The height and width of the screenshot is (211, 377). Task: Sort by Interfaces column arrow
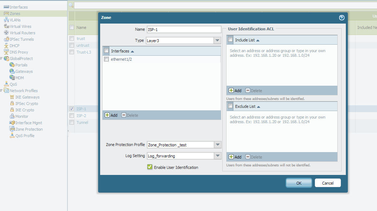(132, 51)
